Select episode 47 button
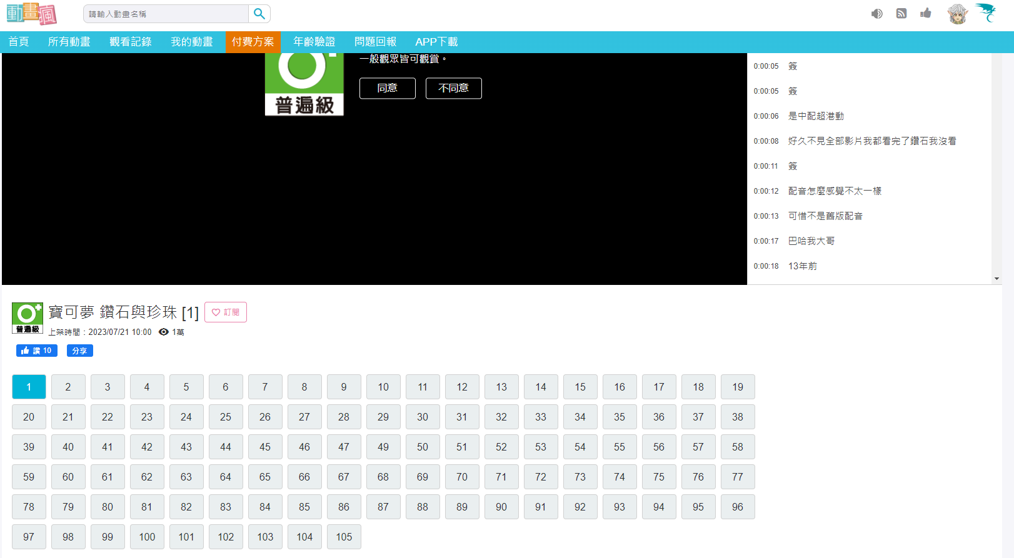 tap(344, 447)
